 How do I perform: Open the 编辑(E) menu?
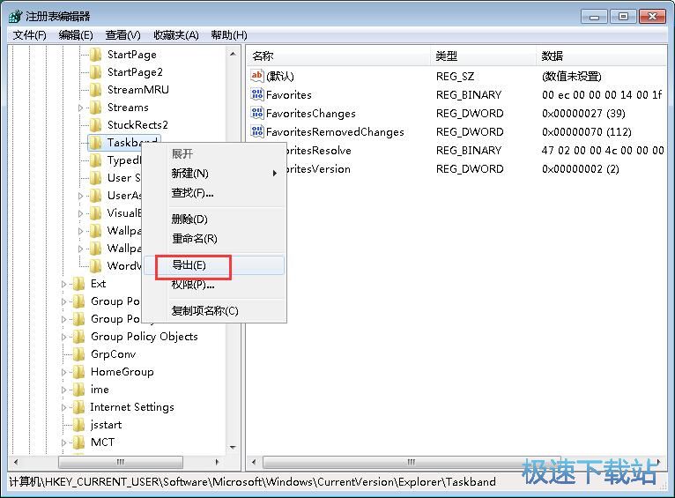(76, 35)
